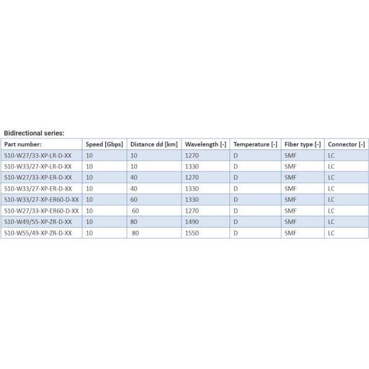The height and width of the screenshot is (369, 369).
Task: Click the 'Speed [Gbps]' column header
Action: tap(105, 145)
